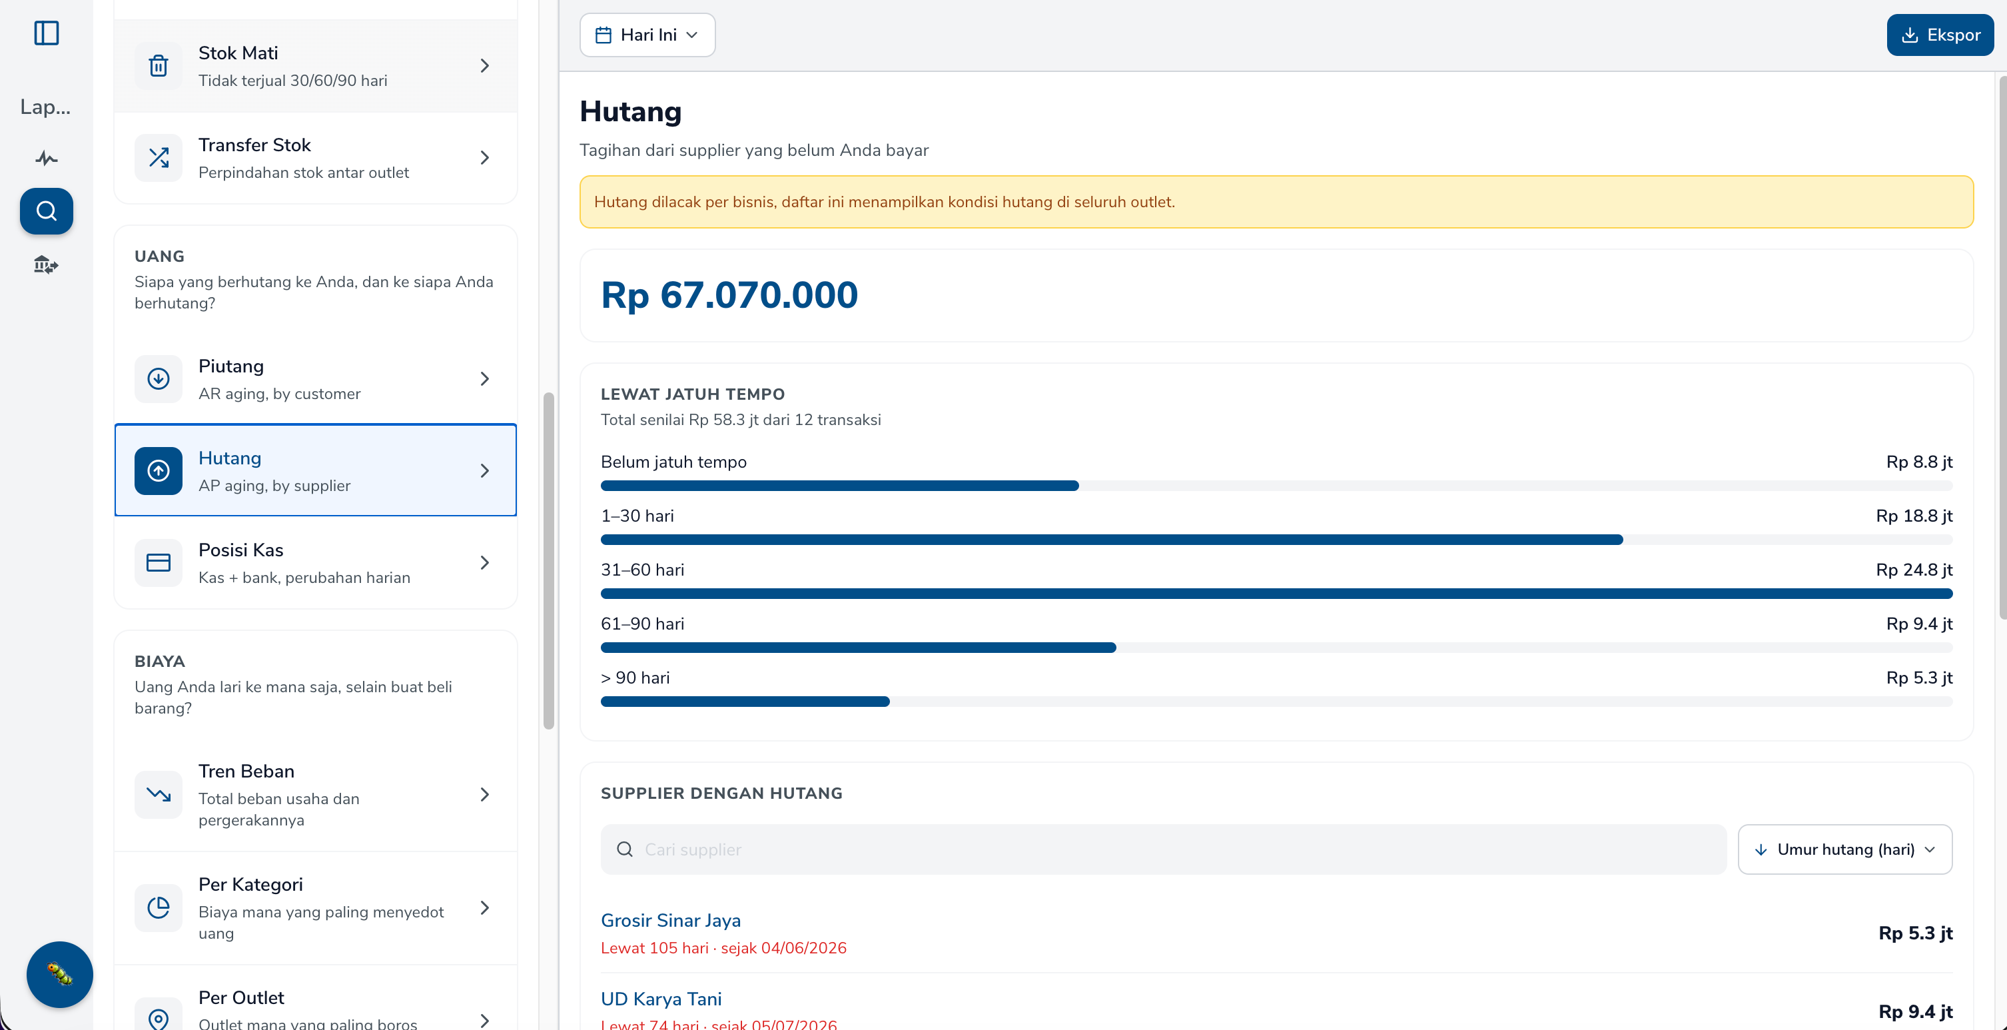This screenshot has width=2007, height=1030.
Task: Click the 31–60 hari aging bar
Action: click(1276, 594)
